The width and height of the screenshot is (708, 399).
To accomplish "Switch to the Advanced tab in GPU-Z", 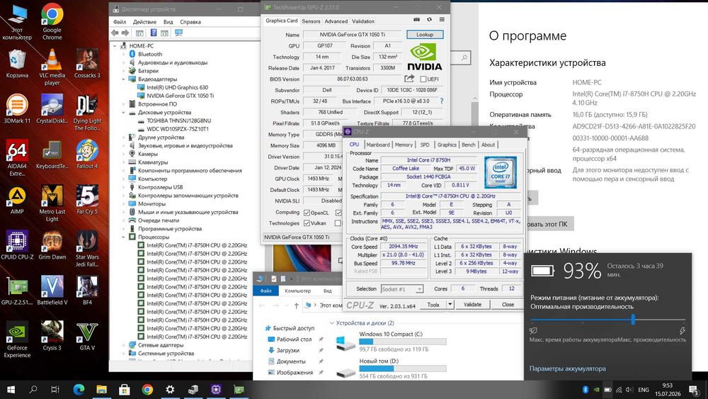I will [x=336, y=21].
